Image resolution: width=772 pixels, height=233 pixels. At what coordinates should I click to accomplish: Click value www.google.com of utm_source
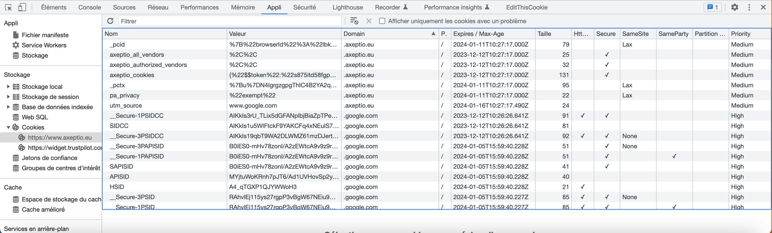253,106
